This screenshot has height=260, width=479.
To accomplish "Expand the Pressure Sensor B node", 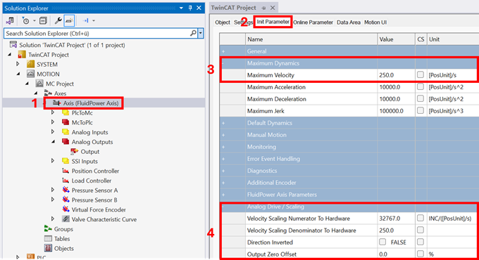I will (53, 200).
